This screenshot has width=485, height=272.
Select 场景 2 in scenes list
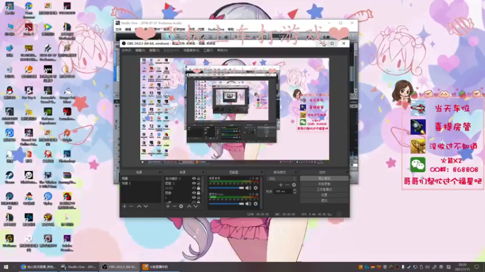tap(141, 183)
